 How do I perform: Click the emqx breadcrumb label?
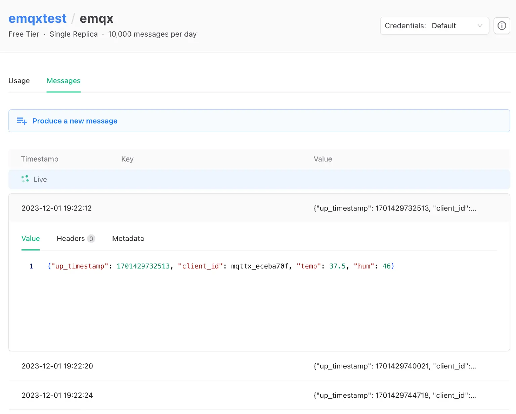(96, 19)
